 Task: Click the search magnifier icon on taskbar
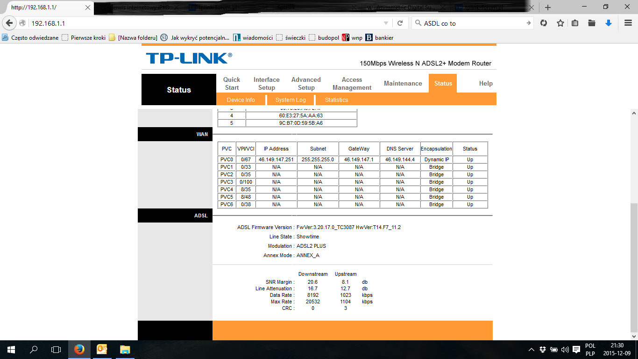[34, 349]
